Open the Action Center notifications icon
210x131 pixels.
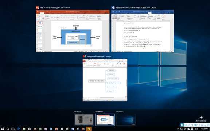coord(192,129)
